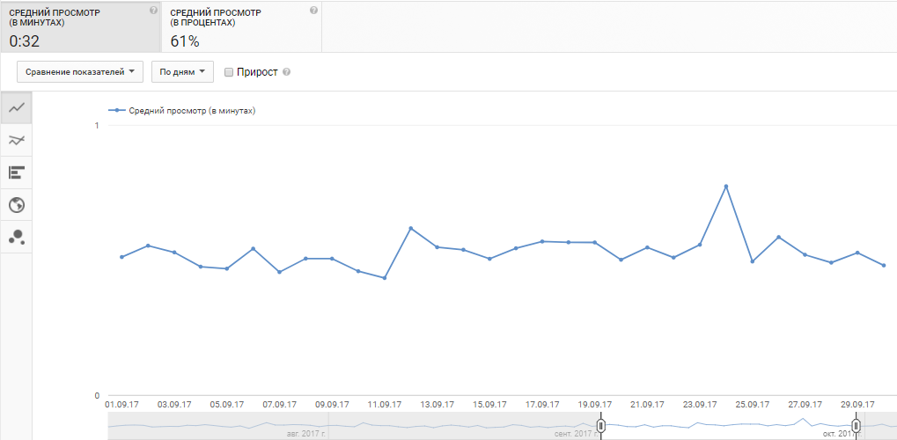Click help icon in Средний просмотр (в минутах) tab
The image size is (897, 440).
pos(154,11)
